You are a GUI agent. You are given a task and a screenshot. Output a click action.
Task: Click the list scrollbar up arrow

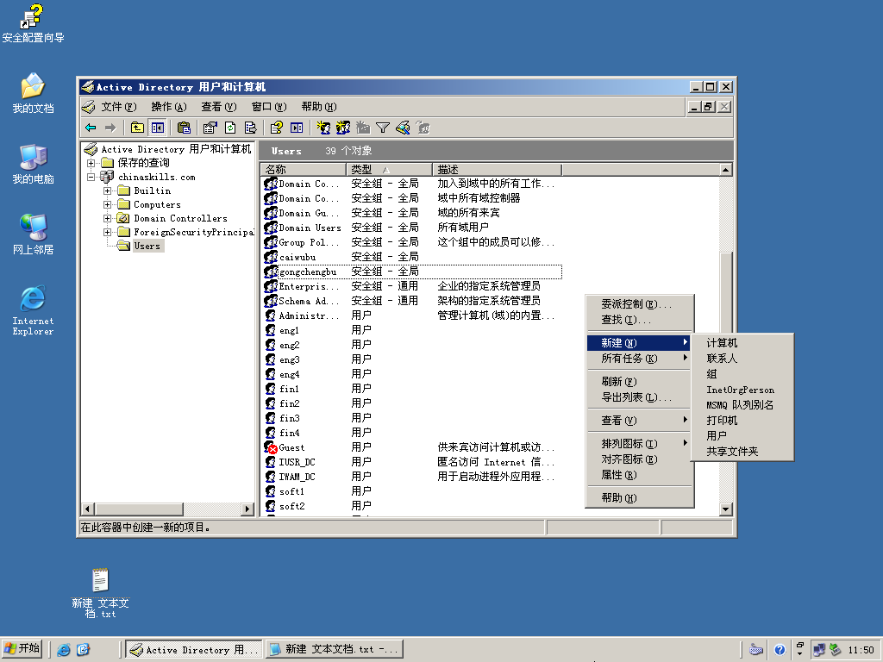(726, 170)
